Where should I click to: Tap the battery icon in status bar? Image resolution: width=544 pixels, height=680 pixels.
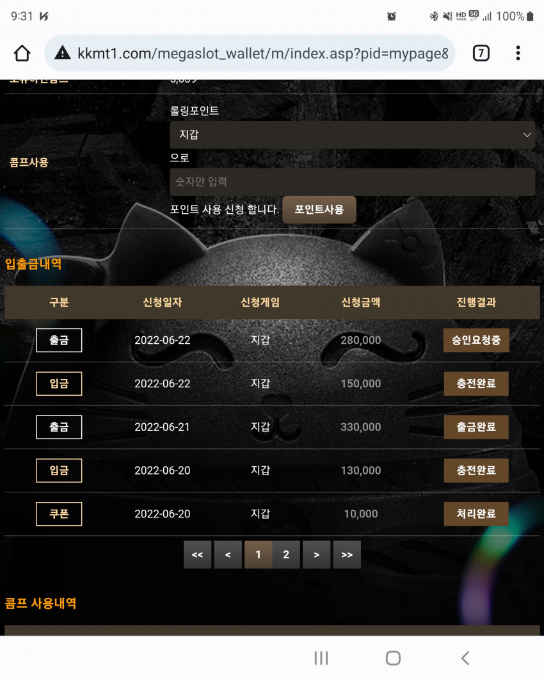point(530,17)
